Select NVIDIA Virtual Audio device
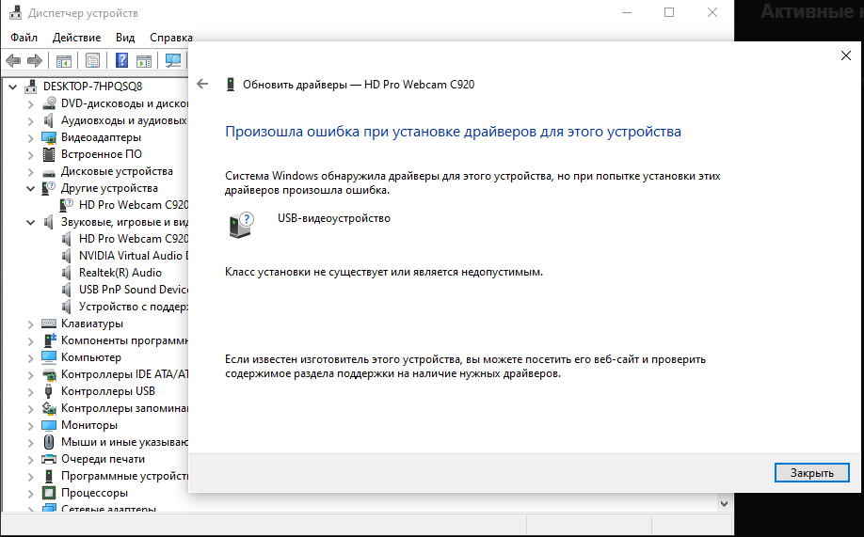 tap(134, 256)
